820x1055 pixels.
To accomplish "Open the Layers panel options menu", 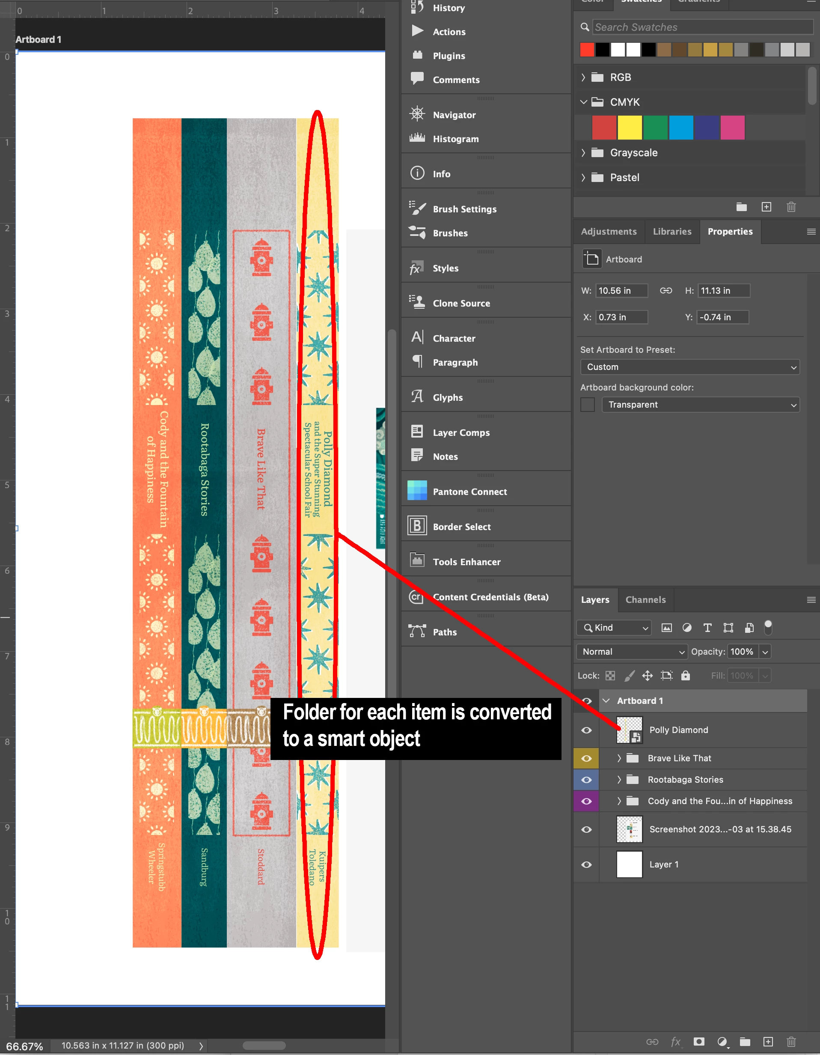I will [811, 599].
